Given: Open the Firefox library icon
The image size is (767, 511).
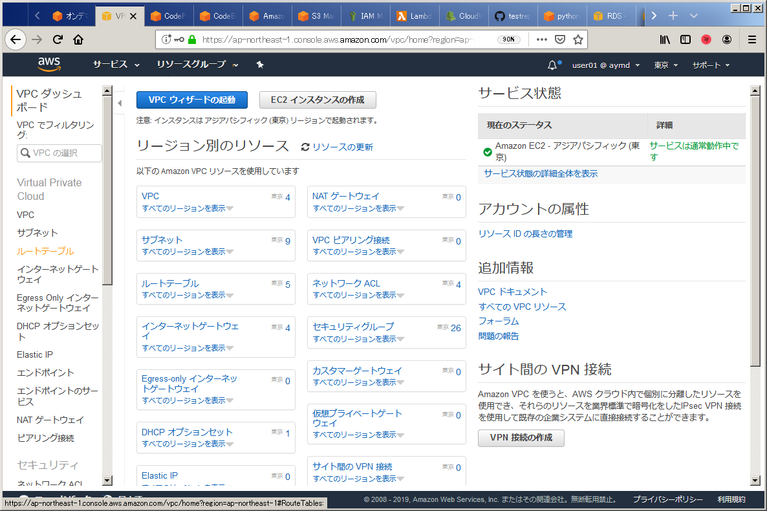Looking at the screenshot, I should coord(665,39).
